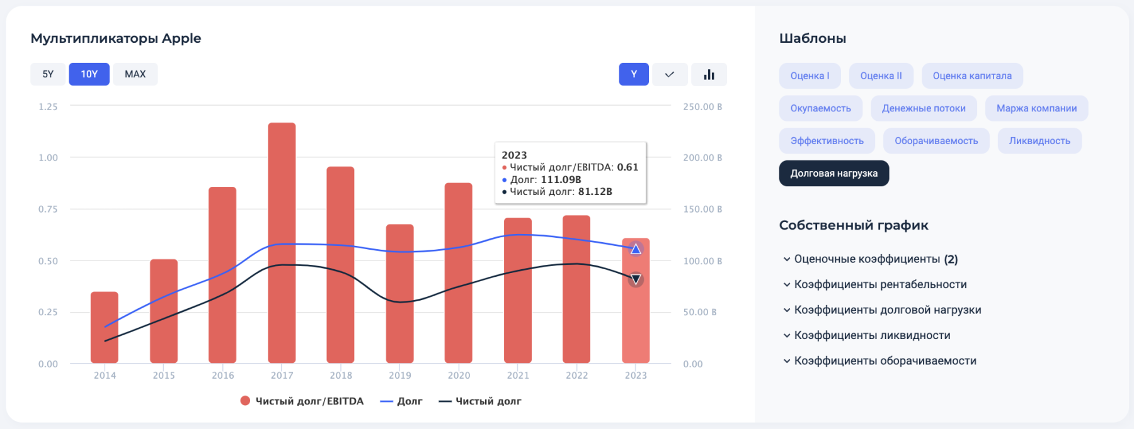This screenshot has width=1134, height=429.
Task: Click the 2020 bar in the chart
Action: pyautogui.click(x=459, y=273)
